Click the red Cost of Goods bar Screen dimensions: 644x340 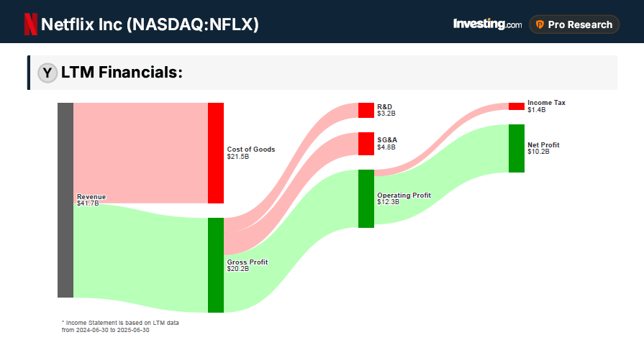(216, 153)
